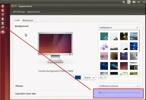
Task: Choose the teal wallpaper thumbnail
Action: 104,36
